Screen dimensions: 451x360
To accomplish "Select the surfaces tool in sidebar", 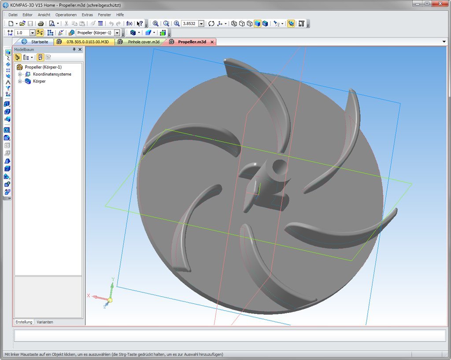I will pos(8,64).
